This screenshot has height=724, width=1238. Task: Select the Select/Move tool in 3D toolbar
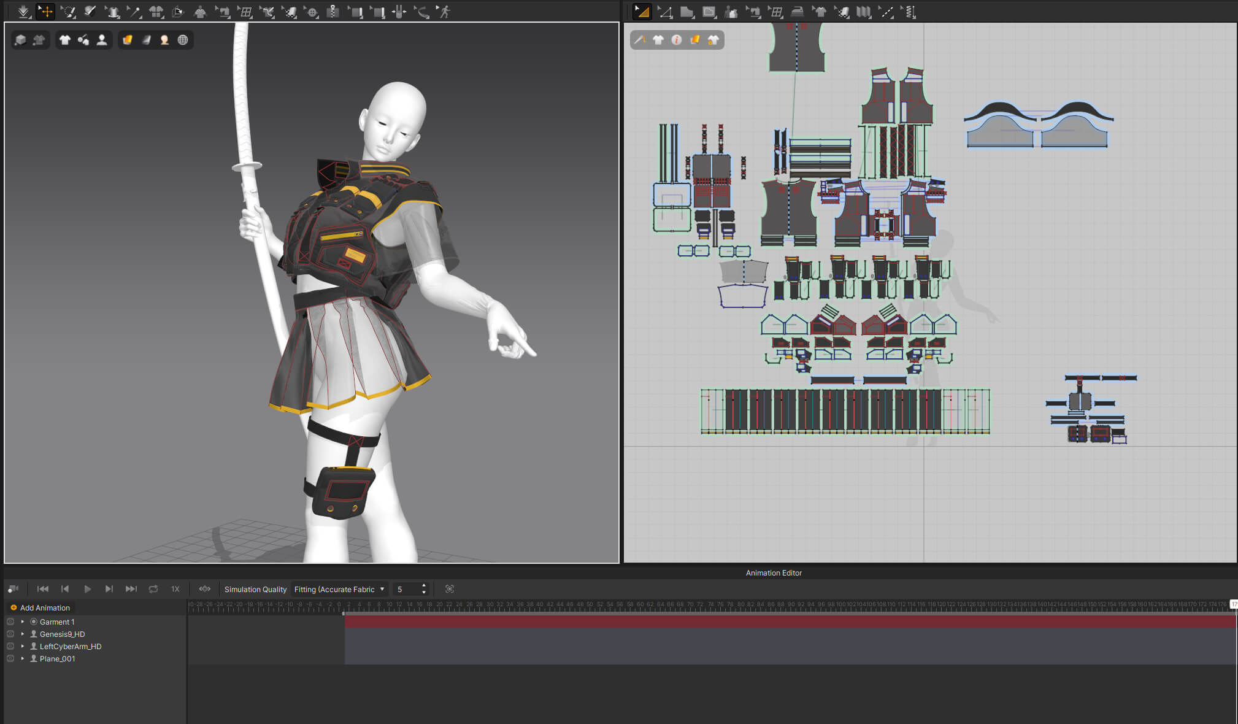45,11
